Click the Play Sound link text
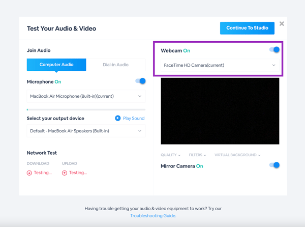Image resolution: width=305 pixels, height=227 pixels. click(x=134, y=119)
